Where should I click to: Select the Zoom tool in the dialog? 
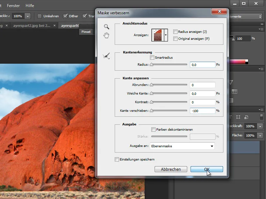[x=106, y=27]
